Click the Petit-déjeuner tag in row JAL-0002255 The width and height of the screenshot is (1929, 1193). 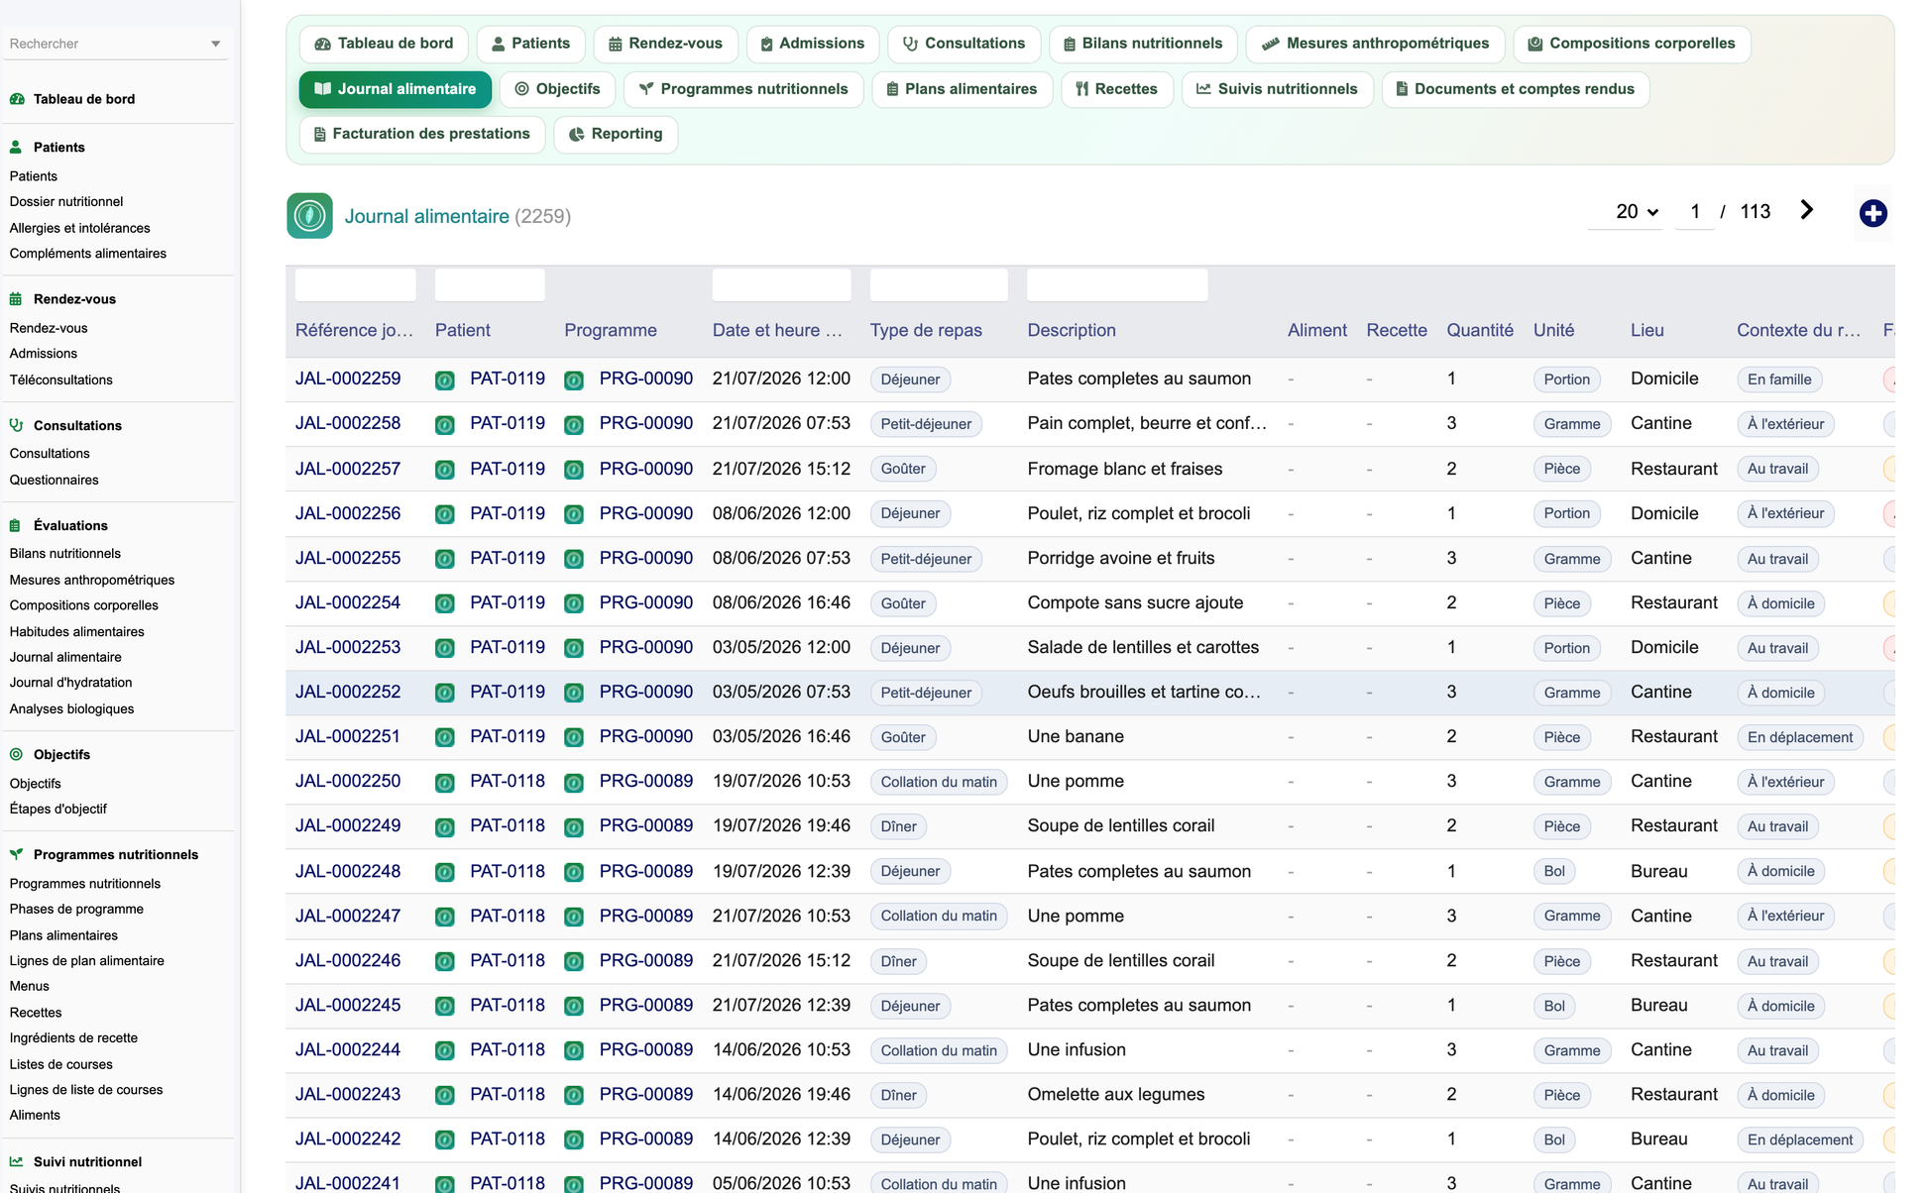(926, 559)
